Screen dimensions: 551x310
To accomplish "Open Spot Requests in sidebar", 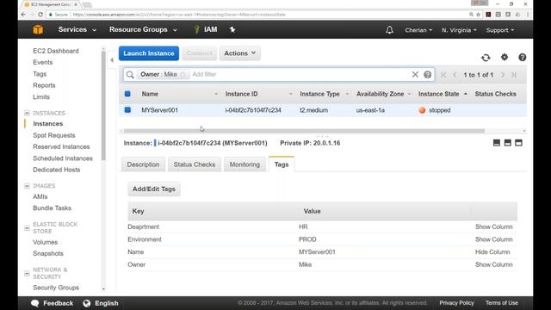I will coord(54,135).
